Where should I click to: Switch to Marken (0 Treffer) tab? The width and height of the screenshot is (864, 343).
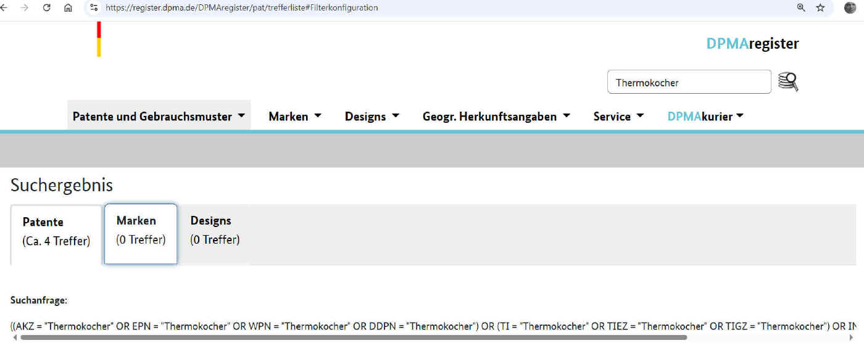coord(141,234)
